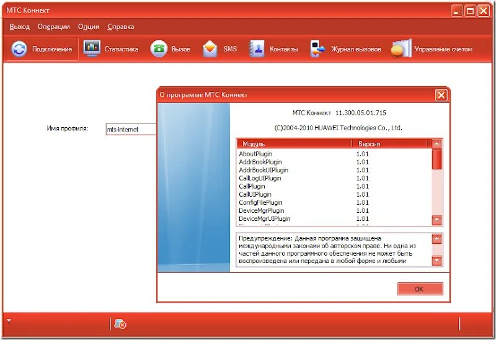
Task: Select the AddrBookPlugin row
Action: coord(334,162)
